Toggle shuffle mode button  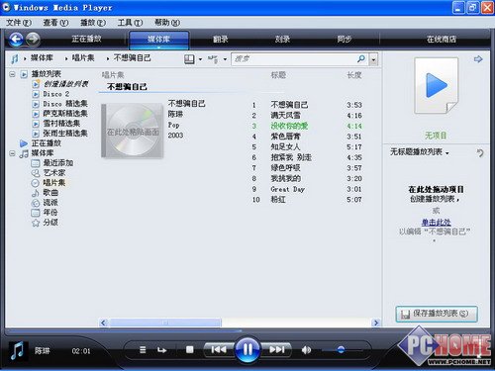143,349
